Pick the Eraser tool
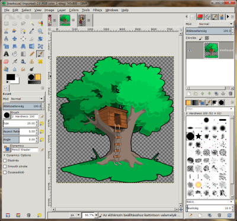237x221 pixels. click(7, 62)
